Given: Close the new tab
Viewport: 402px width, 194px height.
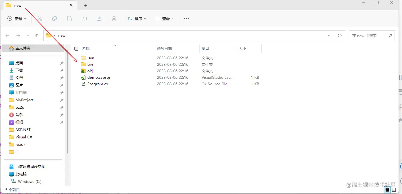Looking at the screenshot, I should (71, 5).
